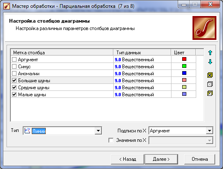This screenshot has height=169, width=223.
Task: Close the wizard window
Action: pyautogui.click(x=210, y=5)
